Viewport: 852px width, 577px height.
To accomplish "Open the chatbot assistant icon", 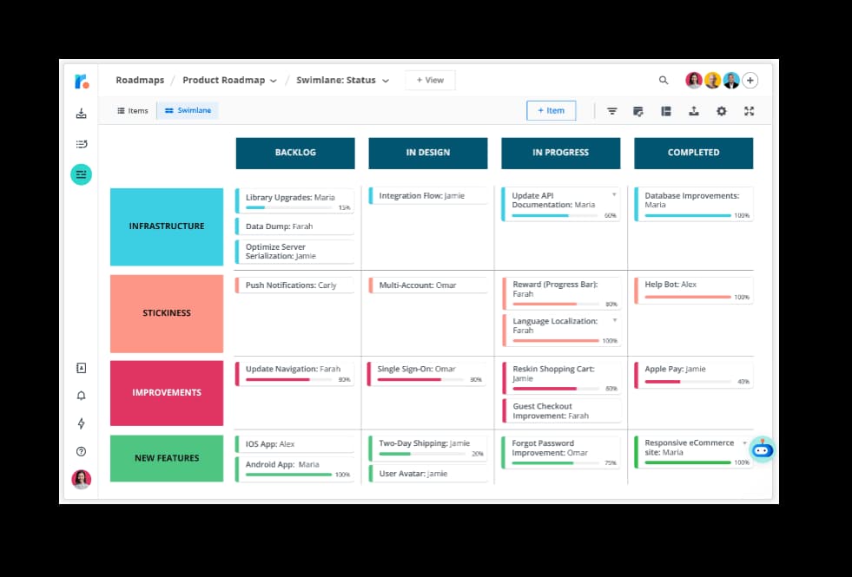I will tap(762, 449).
